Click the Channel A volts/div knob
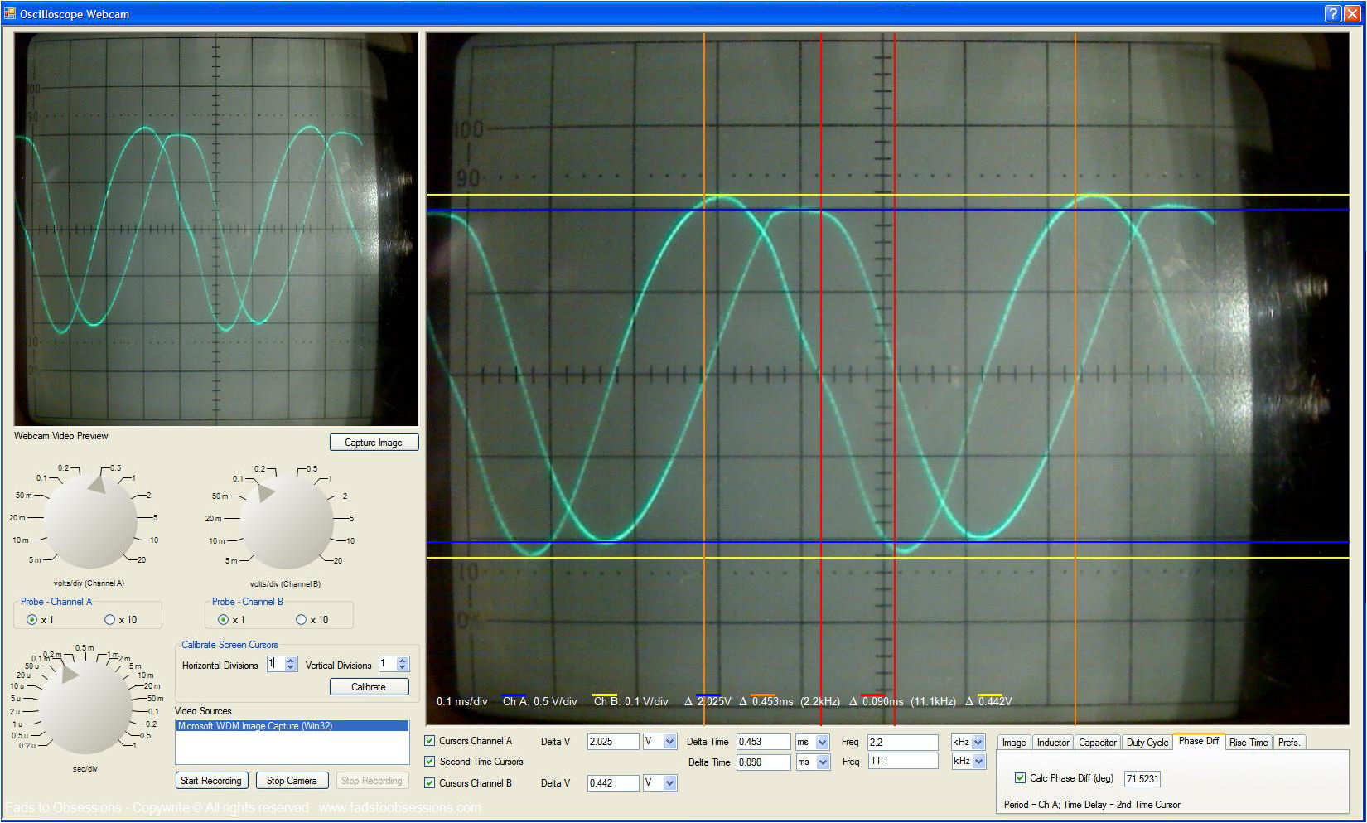The image size is (1367, 823). 89,521
